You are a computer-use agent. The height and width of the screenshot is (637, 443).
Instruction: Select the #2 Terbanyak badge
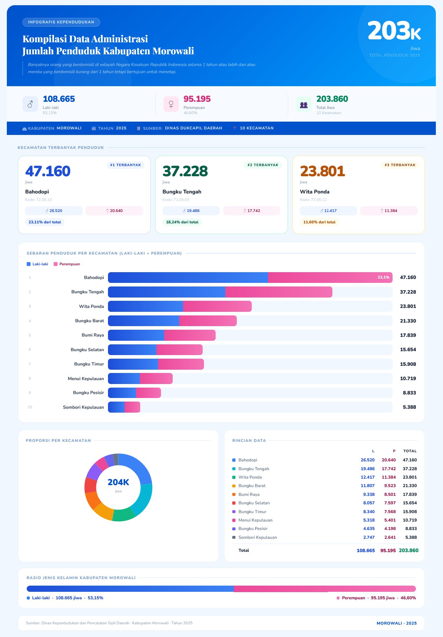263,165
